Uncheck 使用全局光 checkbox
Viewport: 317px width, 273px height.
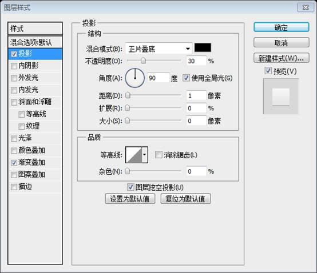tap(186, 78)
